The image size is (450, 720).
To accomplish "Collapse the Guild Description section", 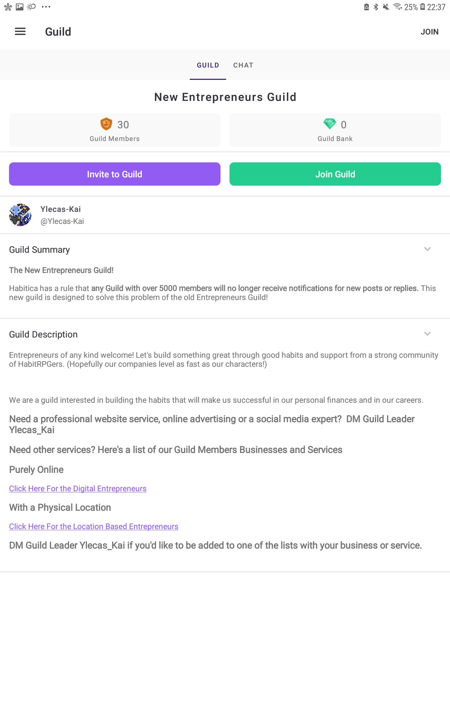I will (427, 334).
